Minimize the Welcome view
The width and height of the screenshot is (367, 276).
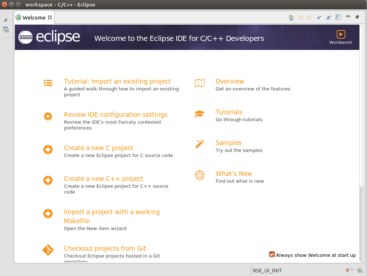[x=348, y=16]
